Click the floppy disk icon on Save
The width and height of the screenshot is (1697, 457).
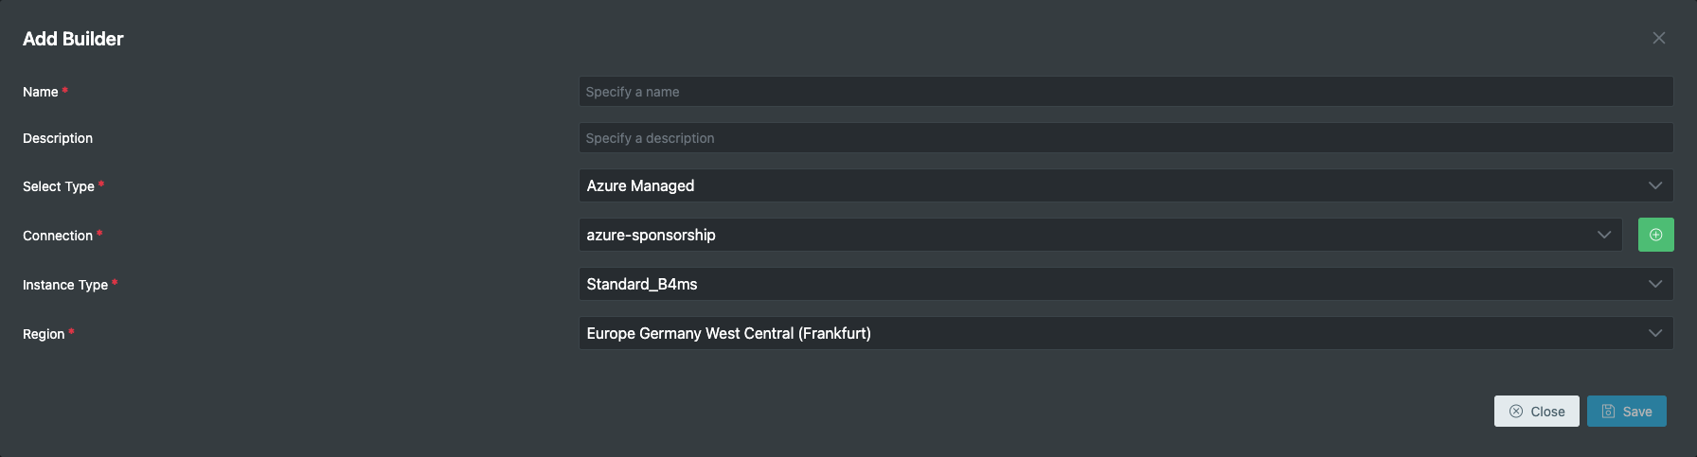pos(1608,412)
